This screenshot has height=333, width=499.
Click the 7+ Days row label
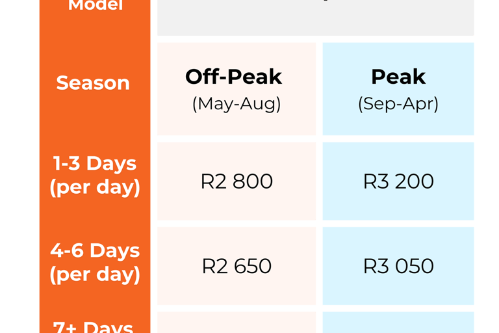pos(93,327)
